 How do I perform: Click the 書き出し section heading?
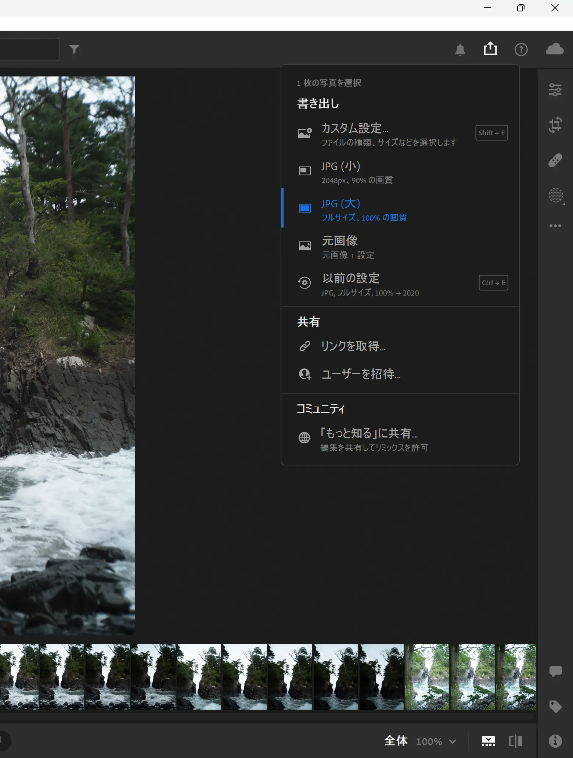coord(318,103)
